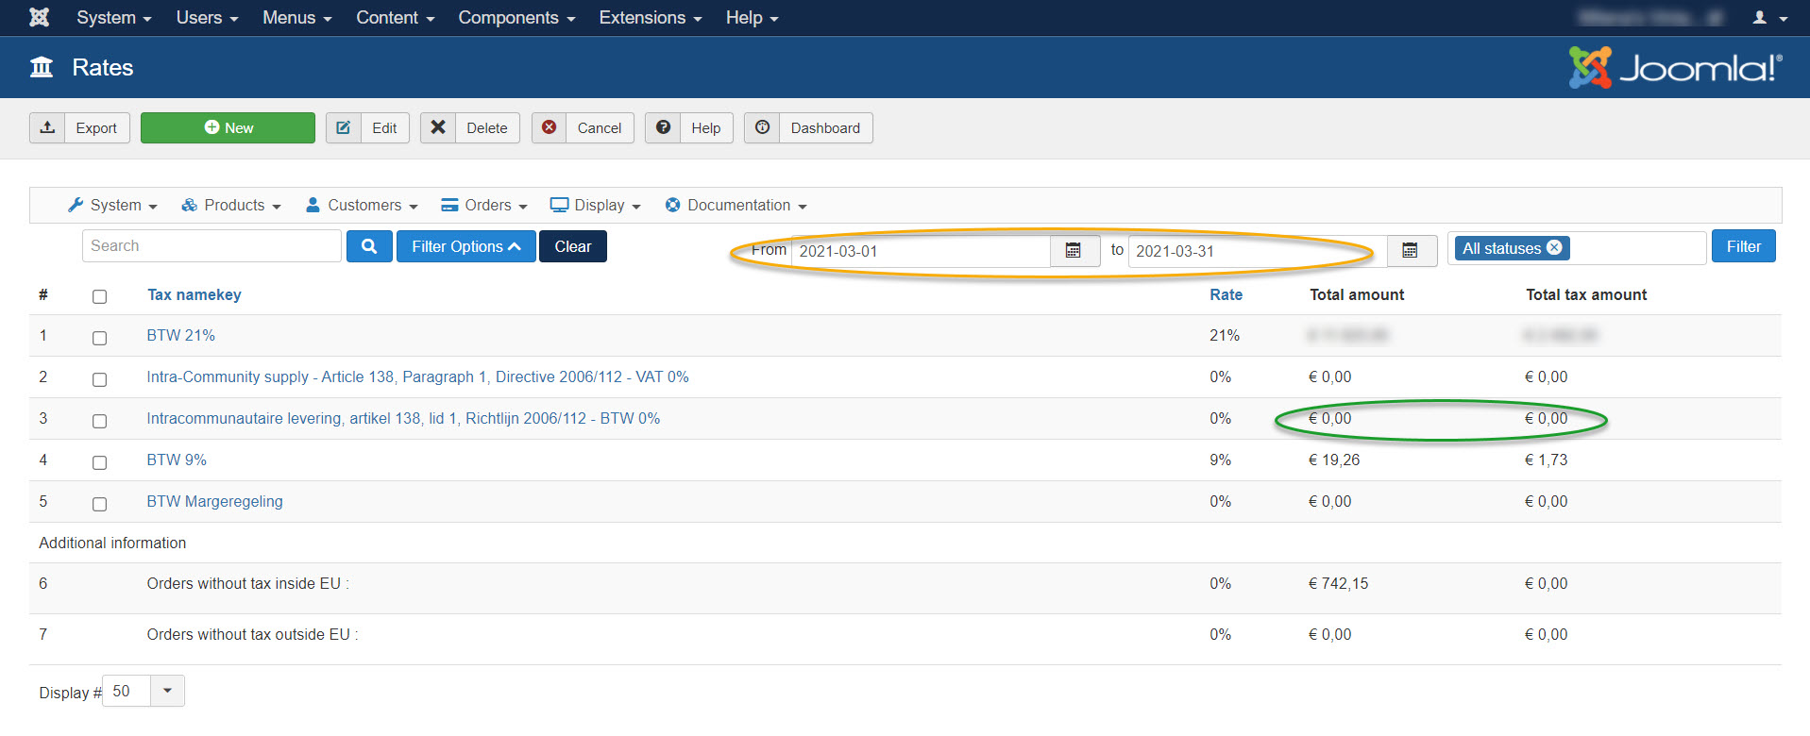Click the statuses filter field
1810x736 pixels.
click(1577, 247)
